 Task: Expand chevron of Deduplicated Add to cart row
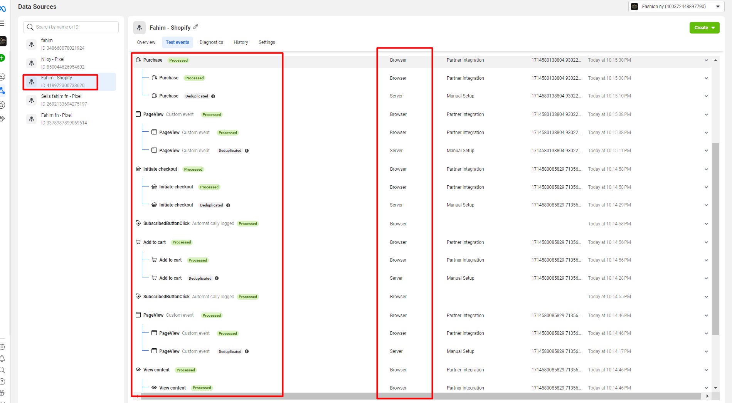coord(706,279)
